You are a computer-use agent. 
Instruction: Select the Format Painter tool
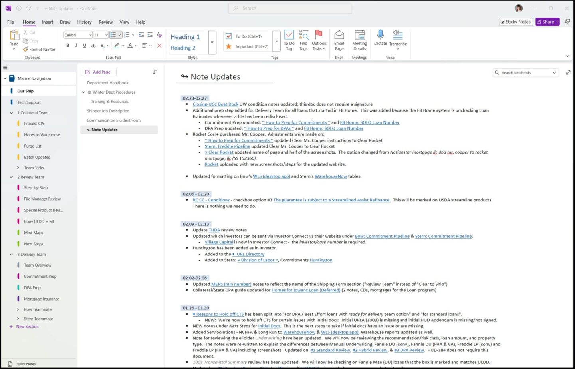[39, 50]
